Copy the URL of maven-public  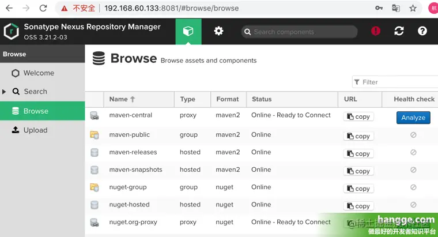(x=358, y=136)
